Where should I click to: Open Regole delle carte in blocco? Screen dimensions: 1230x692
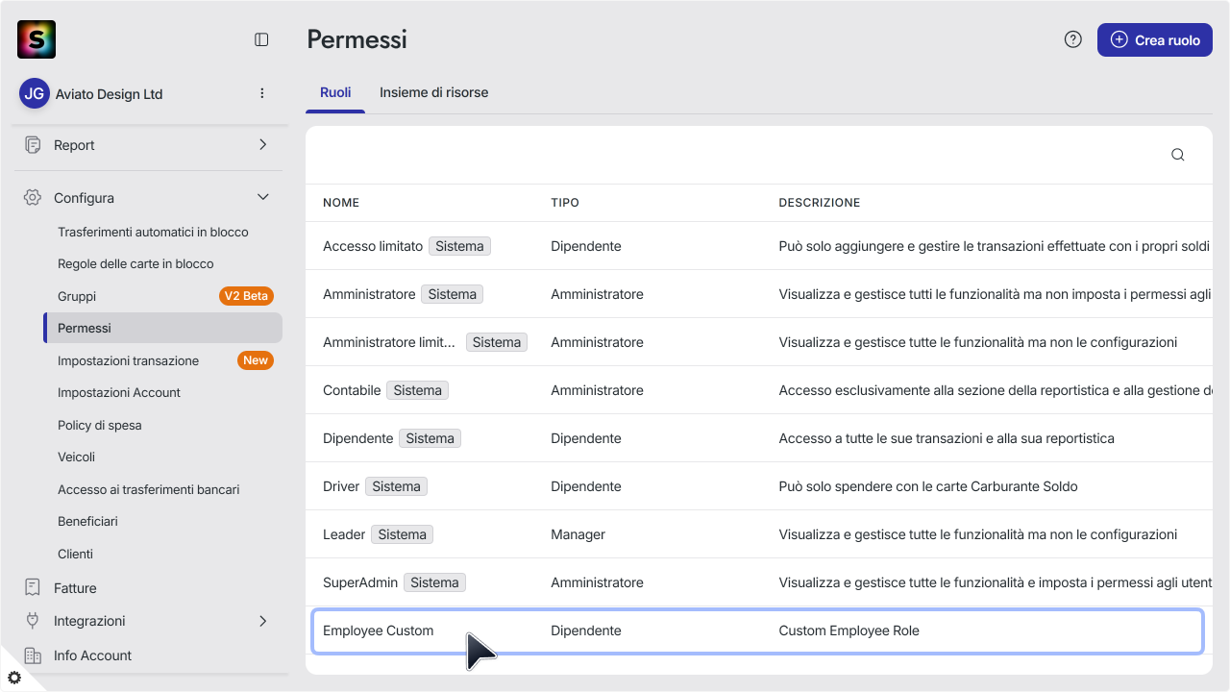pyautogui.click(x=135, y=263)
